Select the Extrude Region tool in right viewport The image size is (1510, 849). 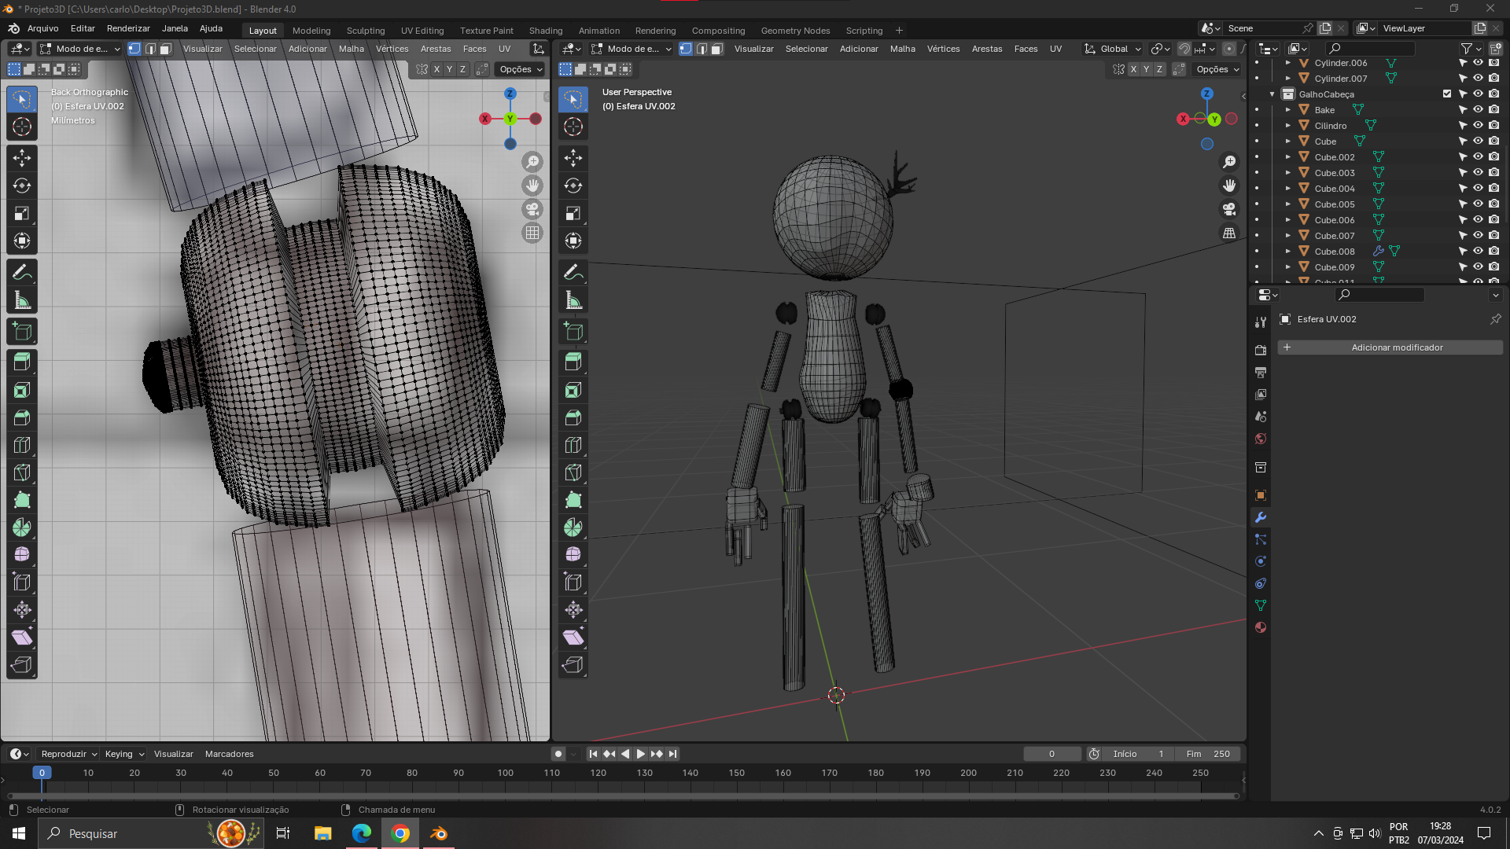(573, 362)
